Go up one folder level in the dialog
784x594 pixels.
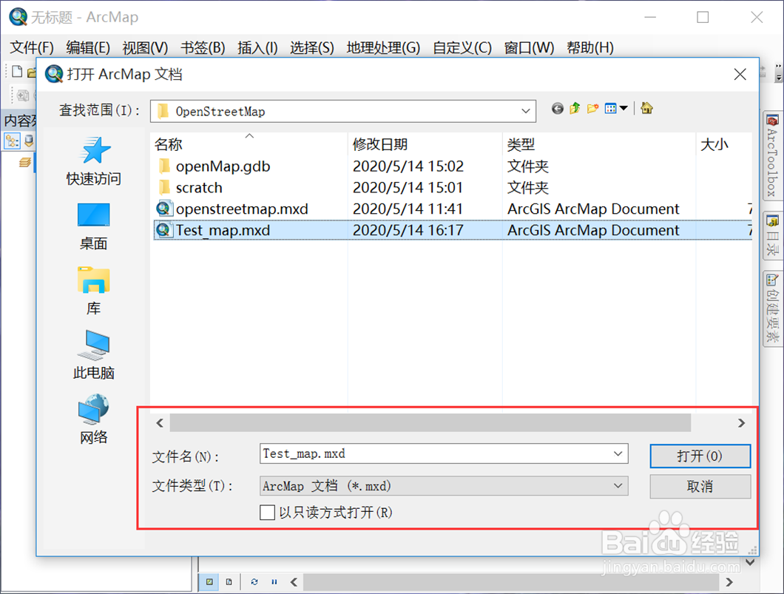pyautogui.click(x=575, y=108)
